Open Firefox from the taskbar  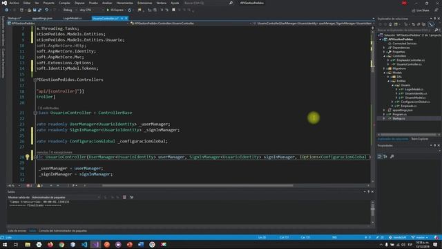click(50, 244)
